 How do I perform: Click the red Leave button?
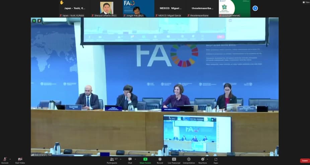pyautogui.click(x=305, y=161)
